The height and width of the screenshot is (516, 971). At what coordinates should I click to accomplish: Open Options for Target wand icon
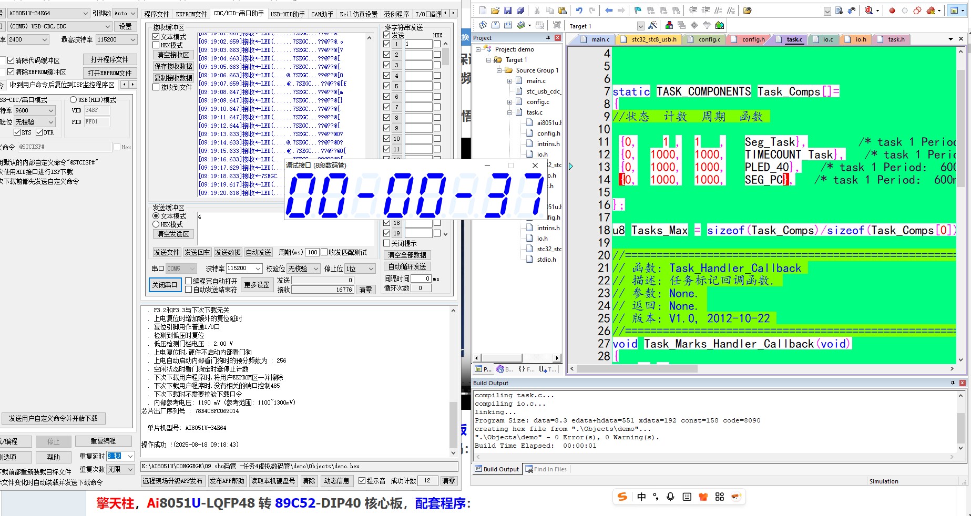[652, 25]
